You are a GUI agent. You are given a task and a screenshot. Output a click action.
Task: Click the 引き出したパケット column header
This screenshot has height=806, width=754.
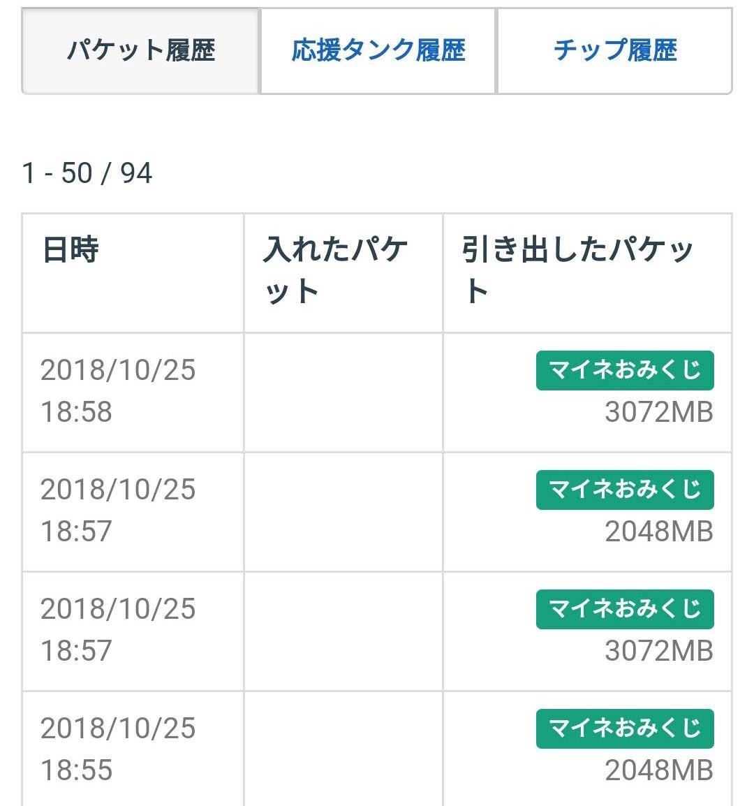point(577,270)
